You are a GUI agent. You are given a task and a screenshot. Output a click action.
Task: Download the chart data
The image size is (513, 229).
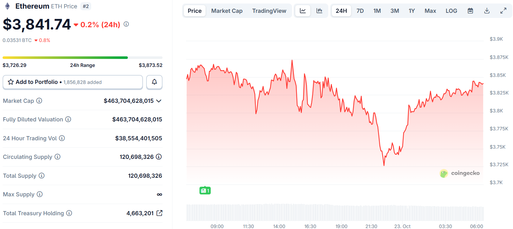(487, 11)
